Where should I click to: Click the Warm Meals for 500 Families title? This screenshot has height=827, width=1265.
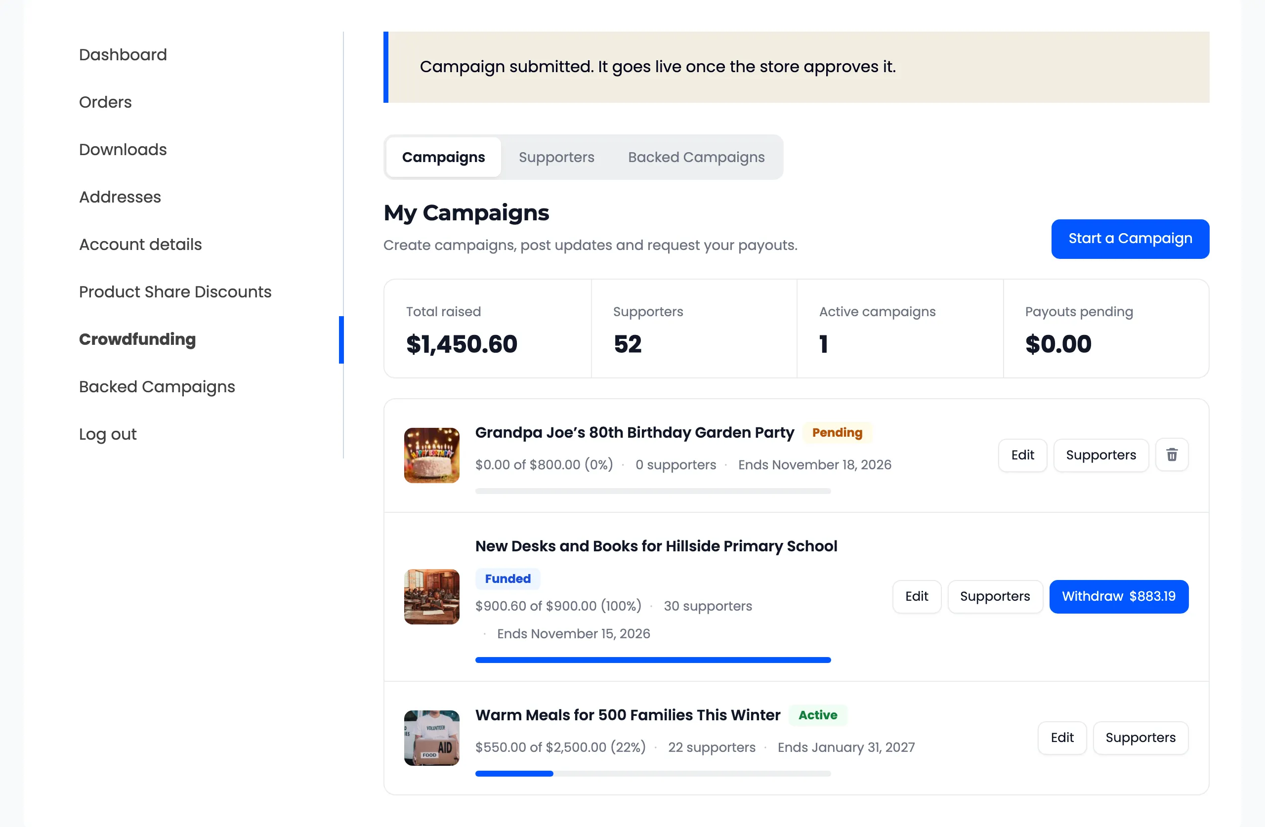628,715
